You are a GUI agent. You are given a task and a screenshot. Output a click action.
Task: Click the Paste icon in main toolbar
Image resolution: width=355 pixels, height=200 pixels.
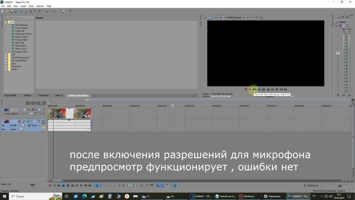(39, 11)
